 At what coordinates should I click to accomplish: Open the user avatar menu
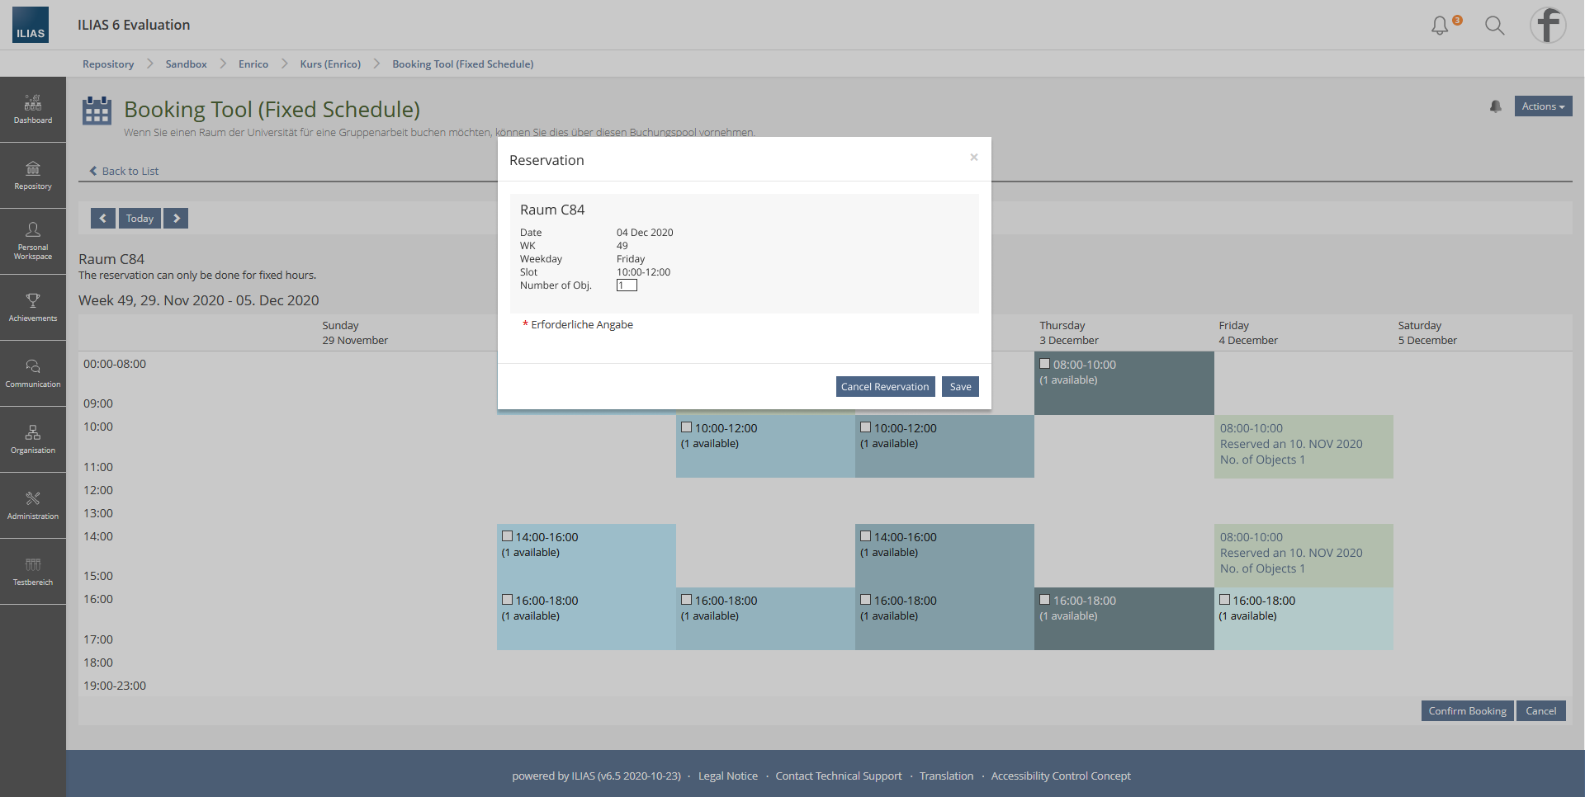click(1548, 25)
